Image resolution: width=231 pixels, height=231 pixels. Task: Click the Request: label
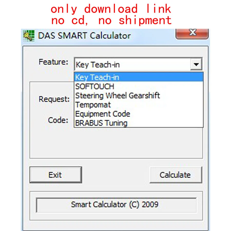(x=54, y=99)
